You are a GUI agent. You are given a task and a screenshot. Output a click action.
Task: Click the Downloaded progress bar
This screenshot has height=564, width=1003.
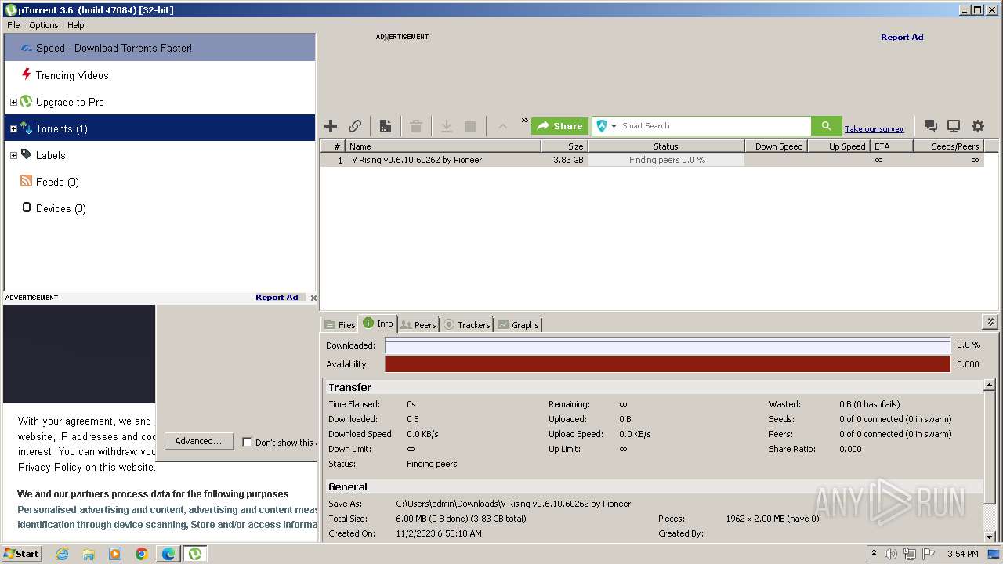pos(668,345)
